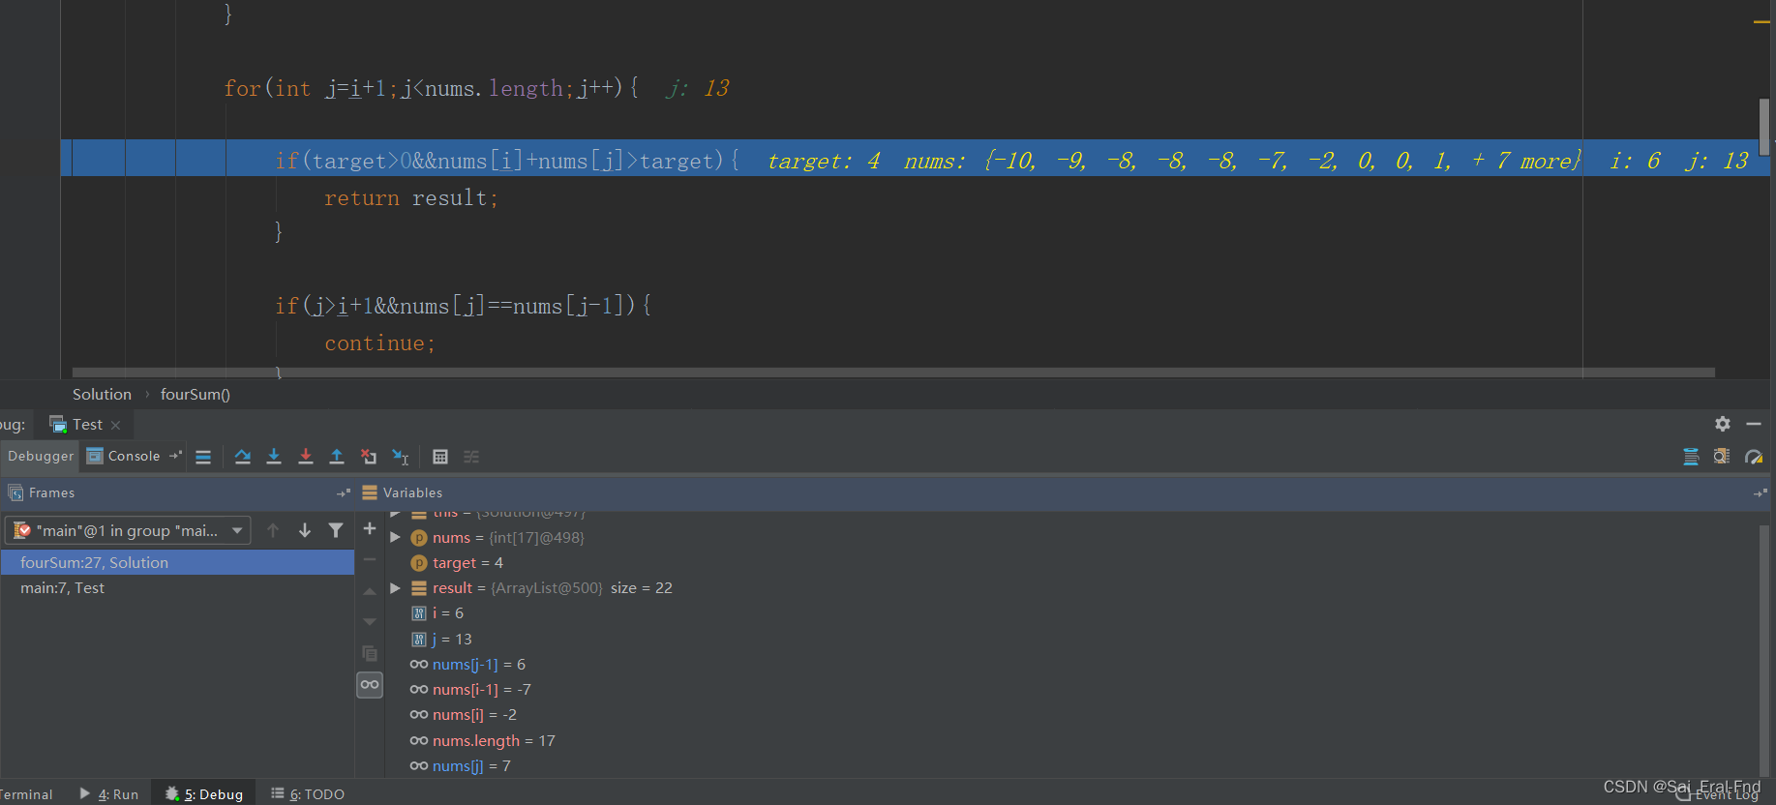Click the Run to Cursor icon

401,457
